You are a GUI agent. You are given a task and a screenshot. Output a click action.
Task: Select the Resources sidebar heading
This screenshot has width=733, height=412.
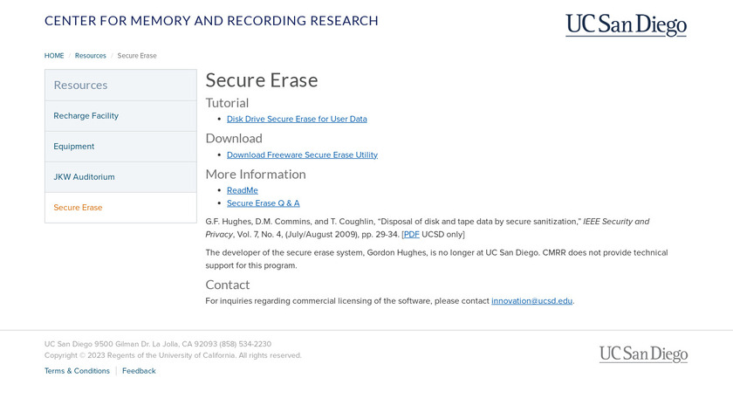[x=80, y=85]
